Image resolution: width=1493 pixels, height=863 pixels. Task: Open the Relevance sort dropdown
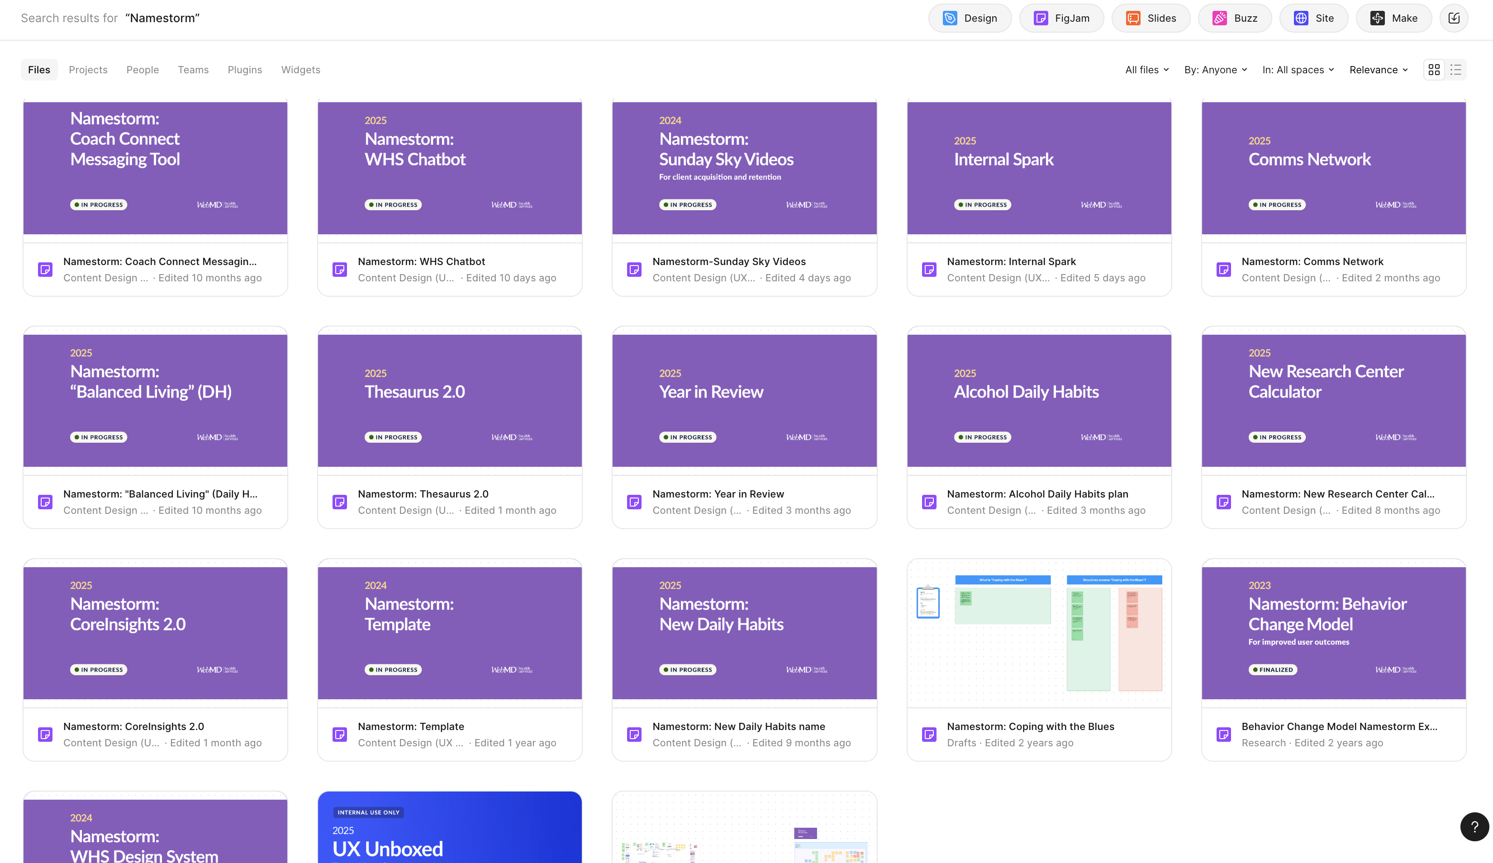pos(1379,70)
